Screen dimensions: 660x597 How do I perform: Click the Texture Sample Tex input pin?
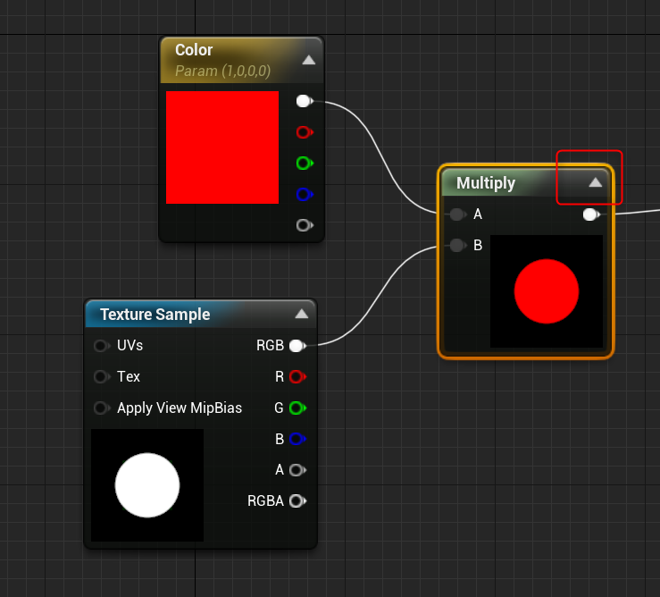(x=102, y=376)
